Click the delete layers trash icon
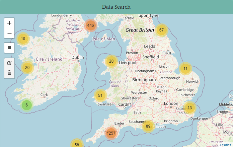233x147 pixels. tap(9, 73)
